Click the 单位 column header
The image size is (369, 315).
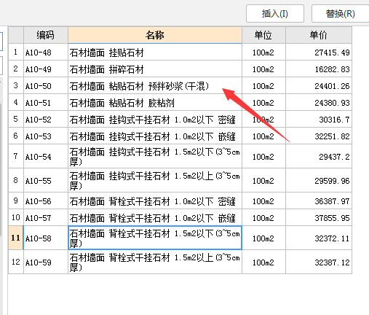pyautogui.click(x=263, y=35)
